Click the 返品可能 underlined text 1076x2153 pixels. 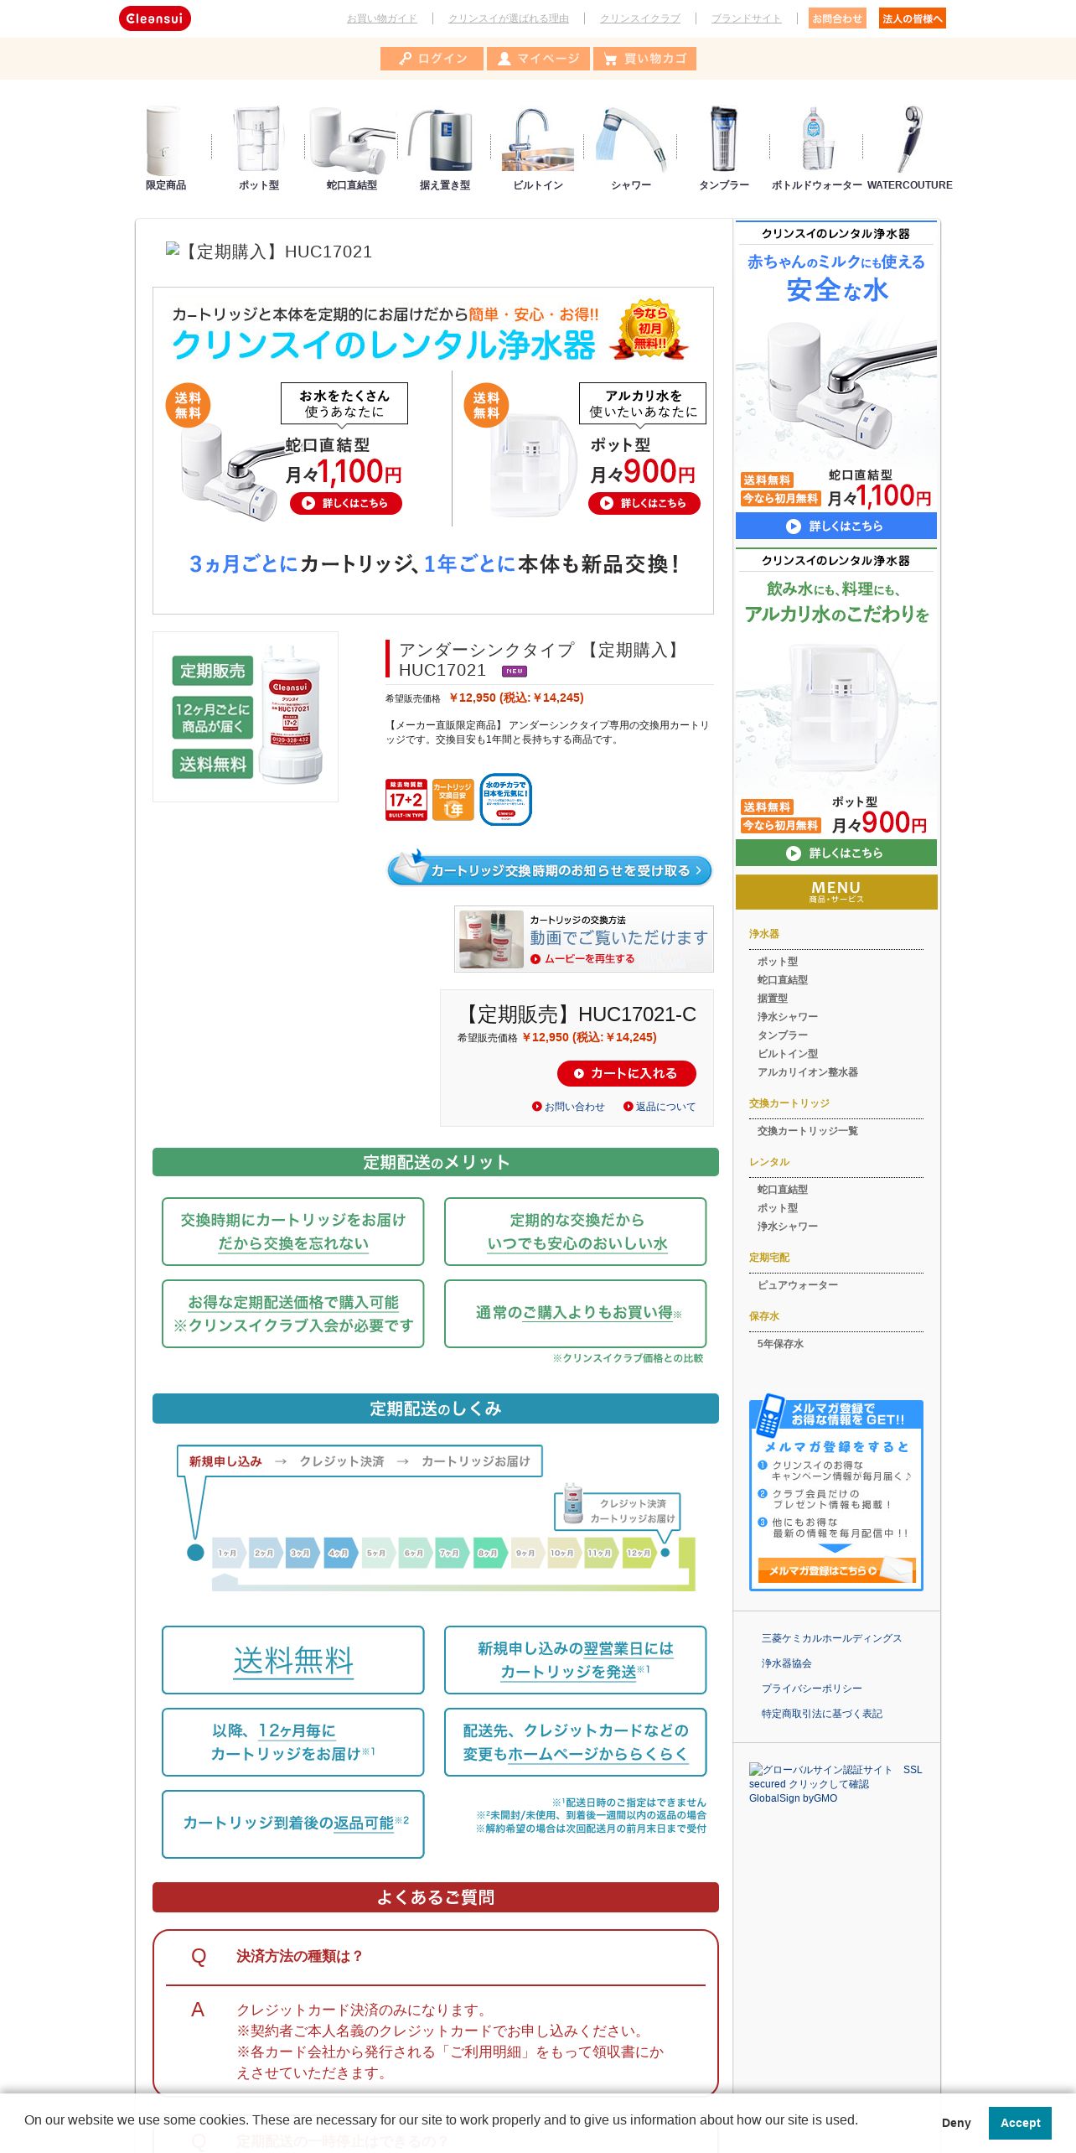[364, 1823]
